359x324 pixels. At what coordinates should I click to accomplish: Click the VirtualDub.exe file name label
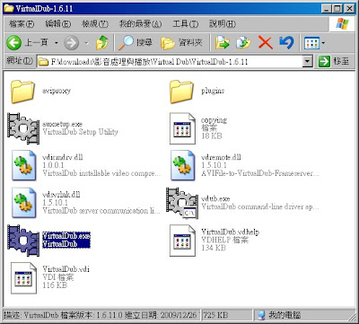coord(66,236)
